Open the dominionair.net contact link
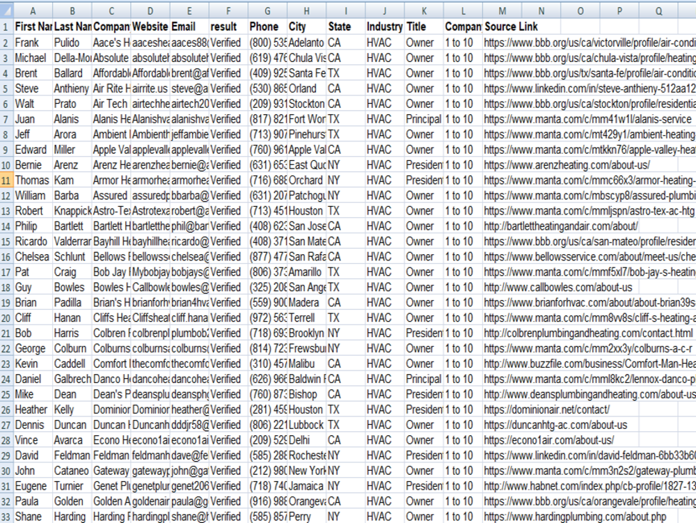 pyautogui.click(x=546, y=409)
